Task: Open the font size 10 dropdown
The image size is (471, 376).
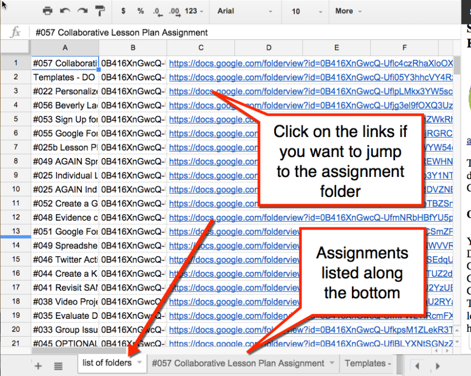Action: click(x=306, y=11)
